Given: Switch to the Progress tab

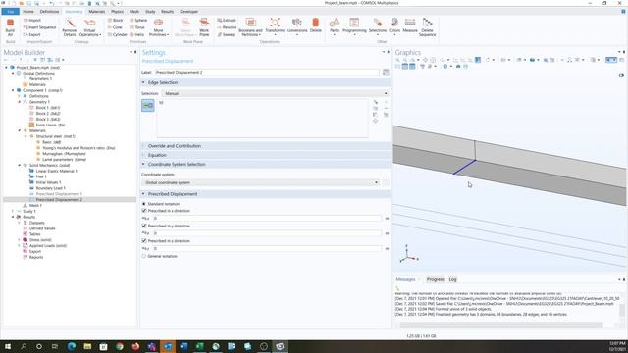Looking at the screenshot, I should (435, 279).
